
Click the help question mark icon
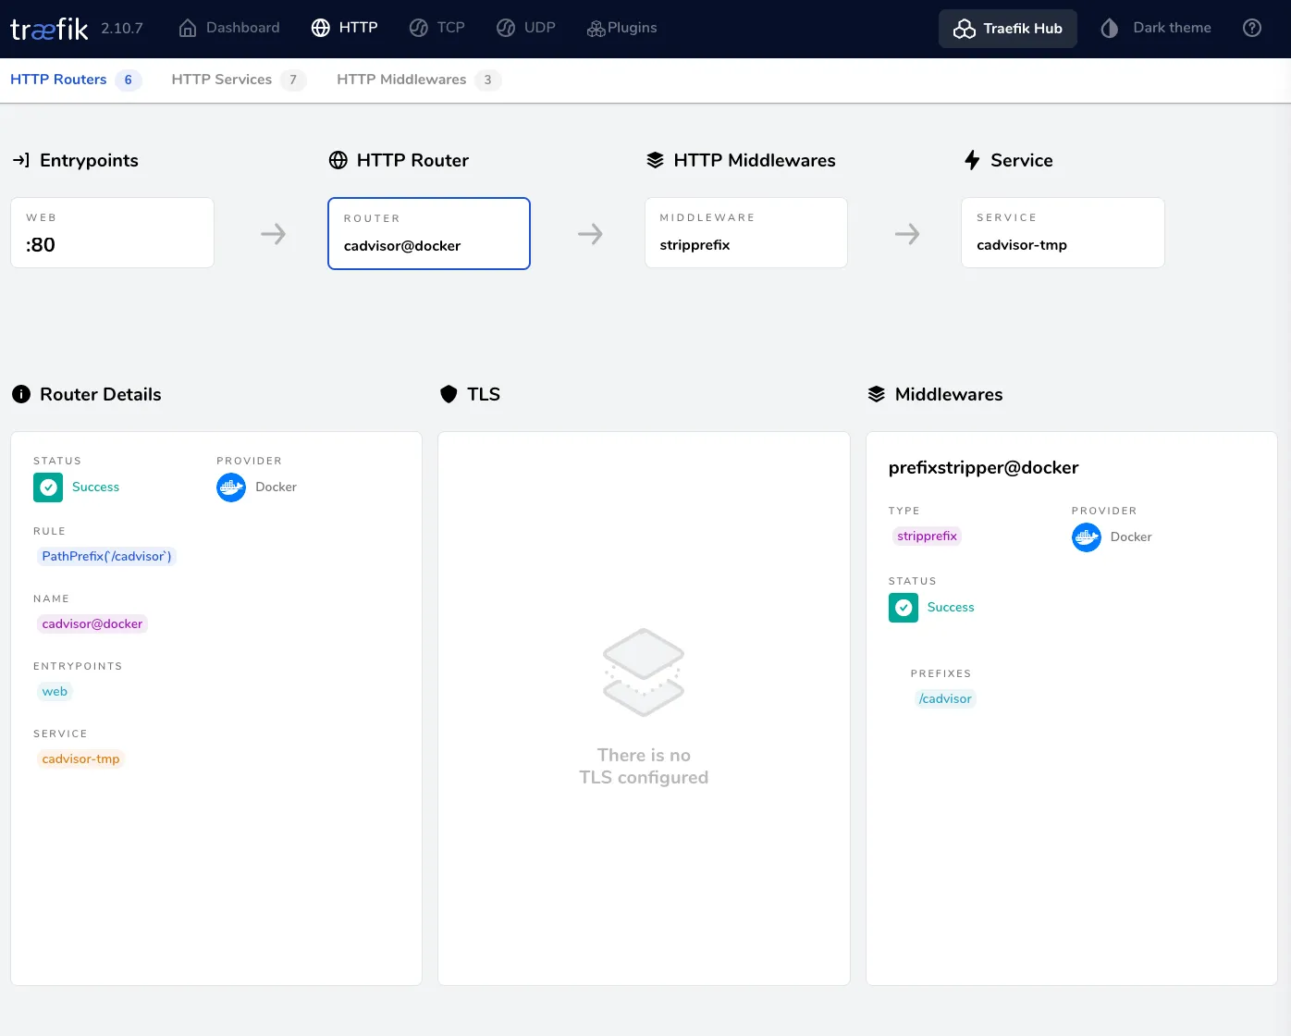[x=1252, y=27]
